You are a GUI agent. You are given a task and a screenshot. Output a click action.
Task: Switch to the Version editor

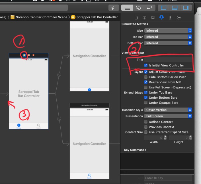[149, 8]
